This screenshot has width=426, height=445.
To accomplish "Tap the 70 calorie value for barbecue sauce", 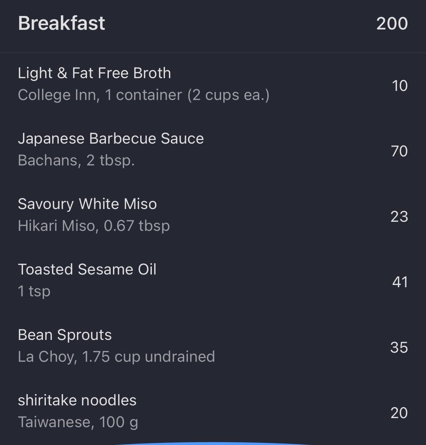I will [399, 151].
